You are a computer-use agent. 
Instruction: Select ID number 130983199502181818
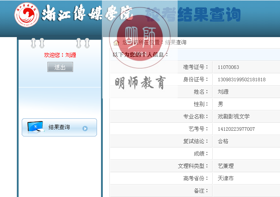pos(241,80)
